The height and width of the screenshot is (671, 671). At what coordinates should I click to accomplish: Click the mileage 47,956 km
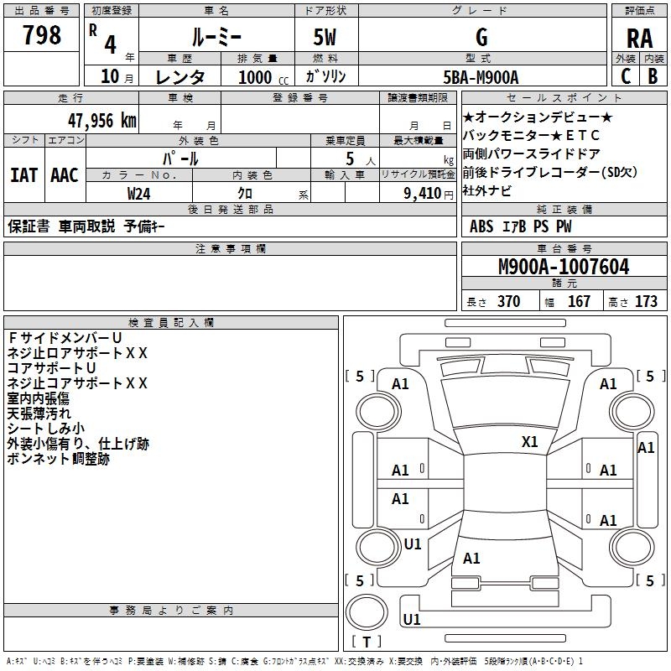pos(102,121)
